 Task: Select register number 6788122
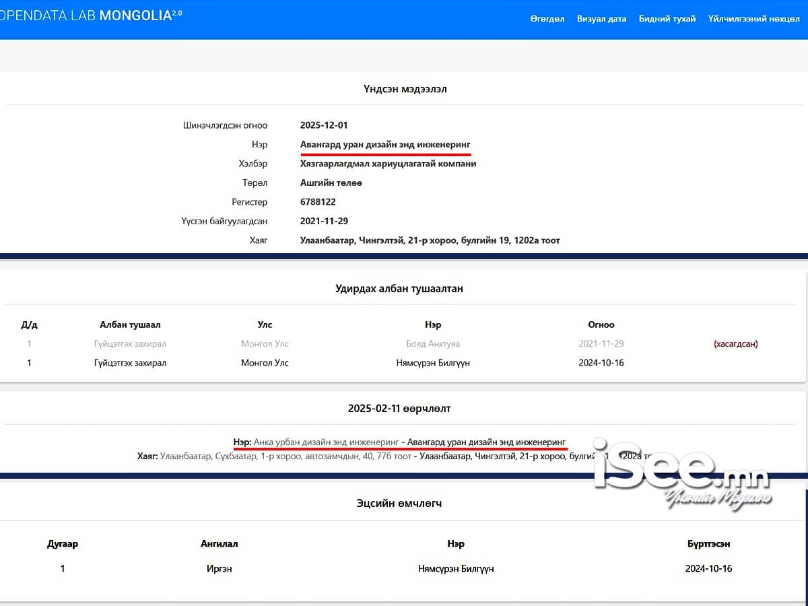(318, 202)
